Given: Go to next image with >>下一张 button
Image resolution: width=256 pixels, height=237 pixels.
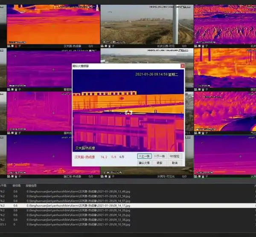Looking at the screenshot, I should coord(160,156).
